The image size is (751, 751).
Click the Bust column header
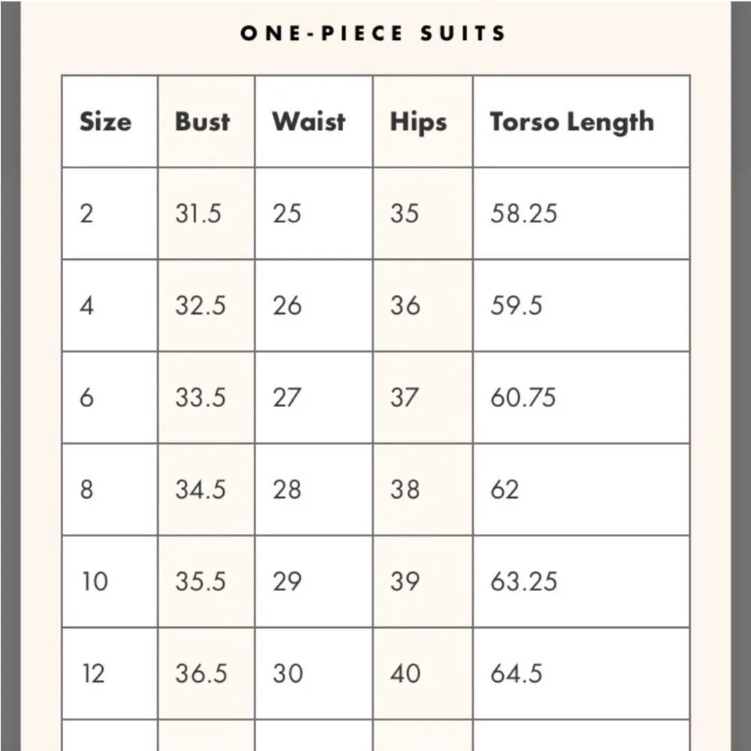click(x=203, y=122)
